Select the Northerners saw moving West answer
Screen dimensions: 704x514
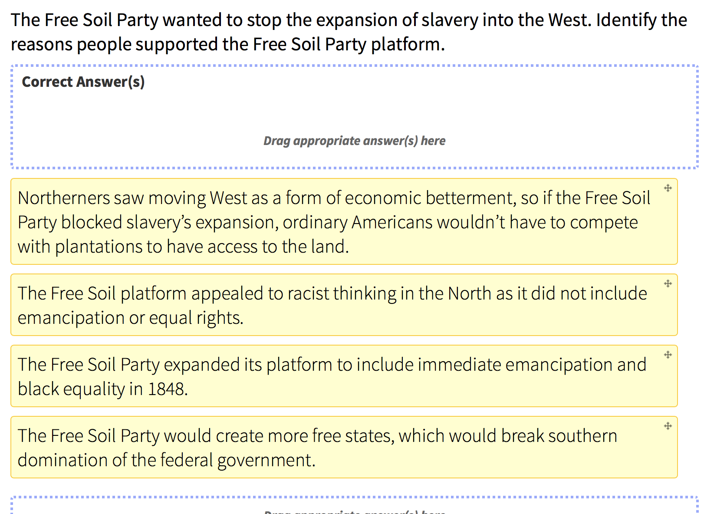[x=344, y=221]
